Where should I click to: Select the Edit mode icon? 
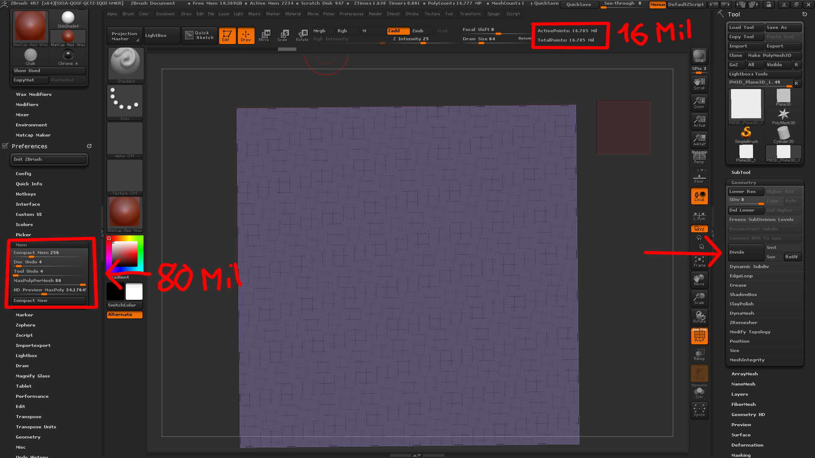point(227,36)
